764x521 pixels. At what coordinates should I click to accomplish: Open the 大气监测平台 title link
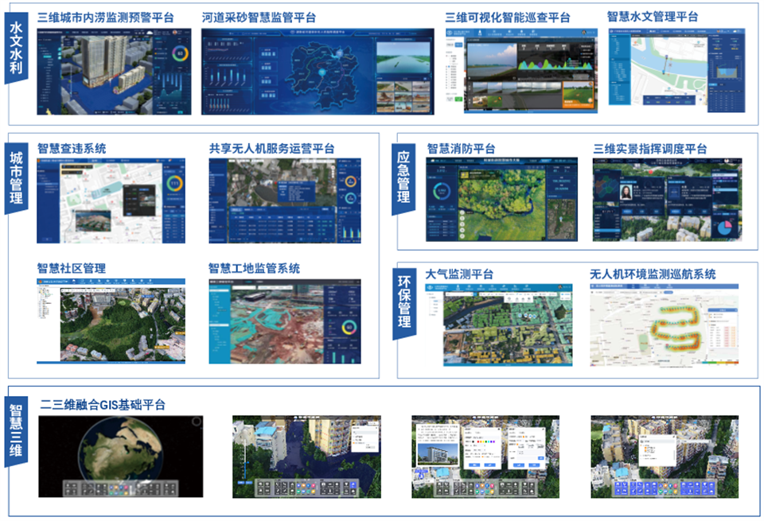(x=459, y=274)
